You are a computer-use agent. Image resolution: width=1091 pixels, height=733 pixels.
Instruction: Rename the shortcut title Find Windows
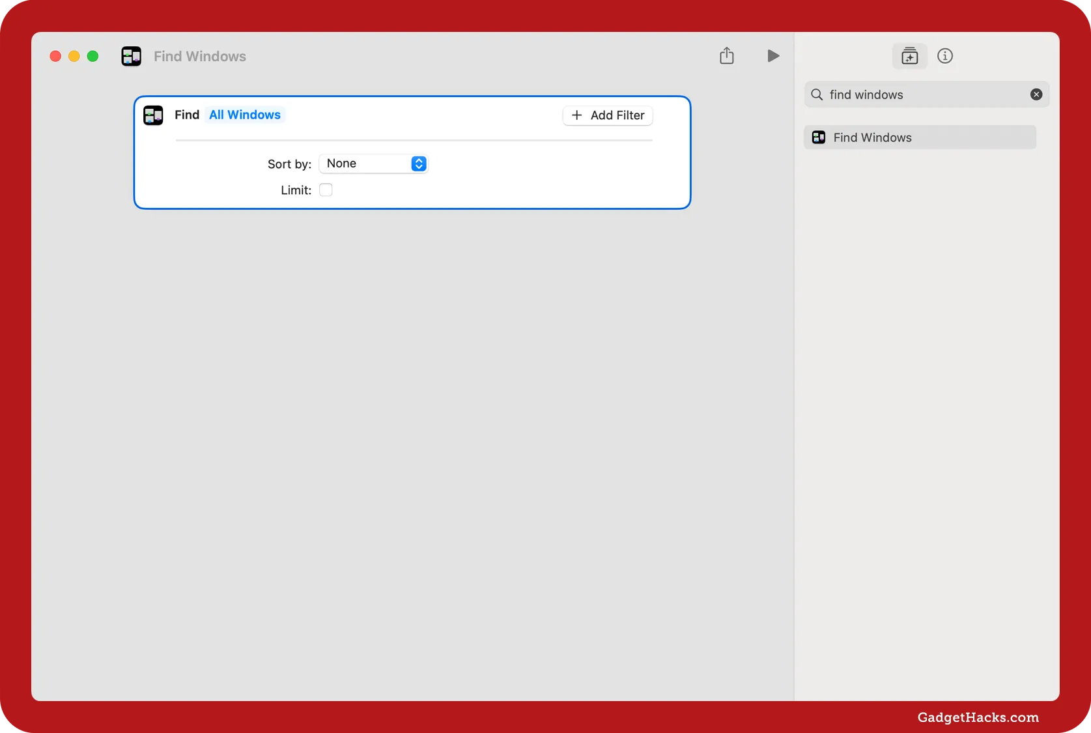click(x=200, y=57)
